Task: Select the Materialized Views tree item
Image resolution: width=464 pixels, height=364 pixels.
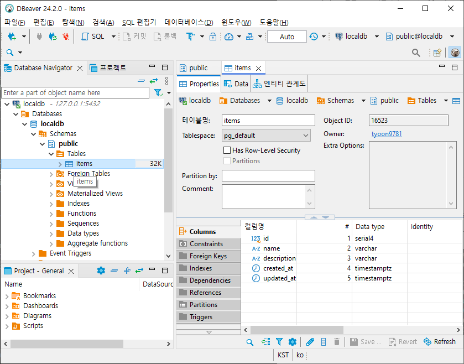Action: coord(95,194)
